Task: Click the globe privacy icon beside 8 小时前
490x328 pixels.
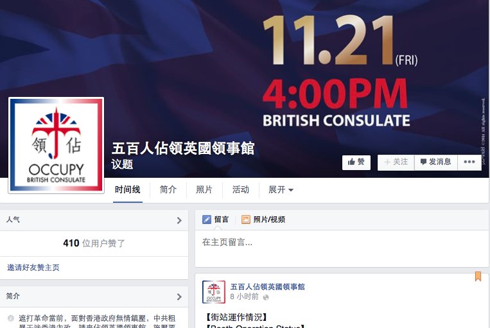Action: pos(266,297)
